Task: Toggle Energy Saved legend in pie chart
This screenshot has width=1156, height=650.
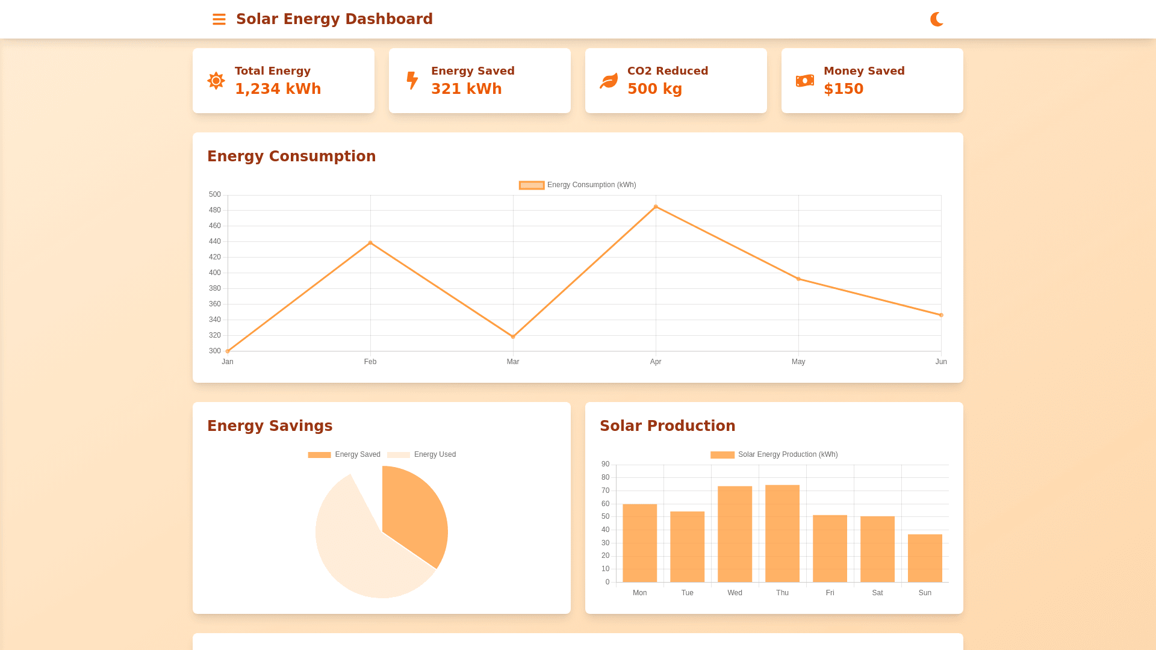Action: pyautogui.click(x=344, y=454)
